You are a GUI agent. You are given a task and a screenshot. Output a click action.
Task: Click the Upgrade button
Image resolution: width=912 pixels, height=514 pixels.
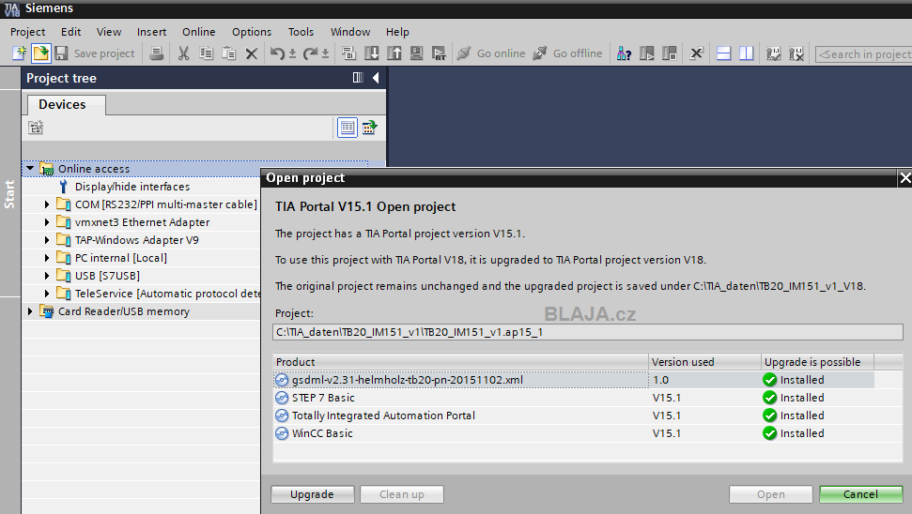point(313,494)
